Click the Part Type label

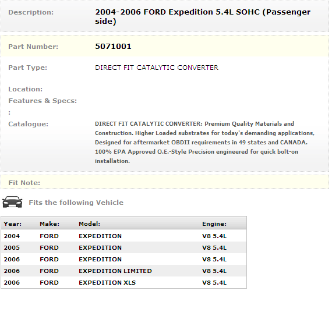click(28, 68)
